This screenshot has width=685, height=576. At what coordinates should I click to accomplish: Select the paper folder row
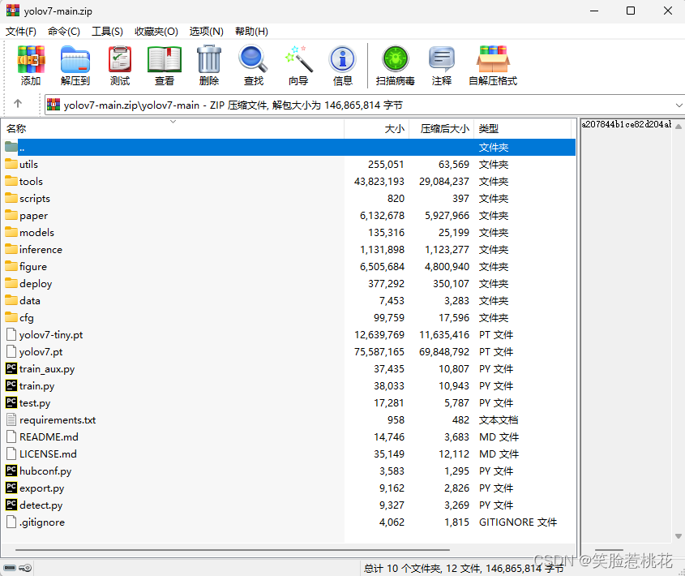(x=289, y=215)
